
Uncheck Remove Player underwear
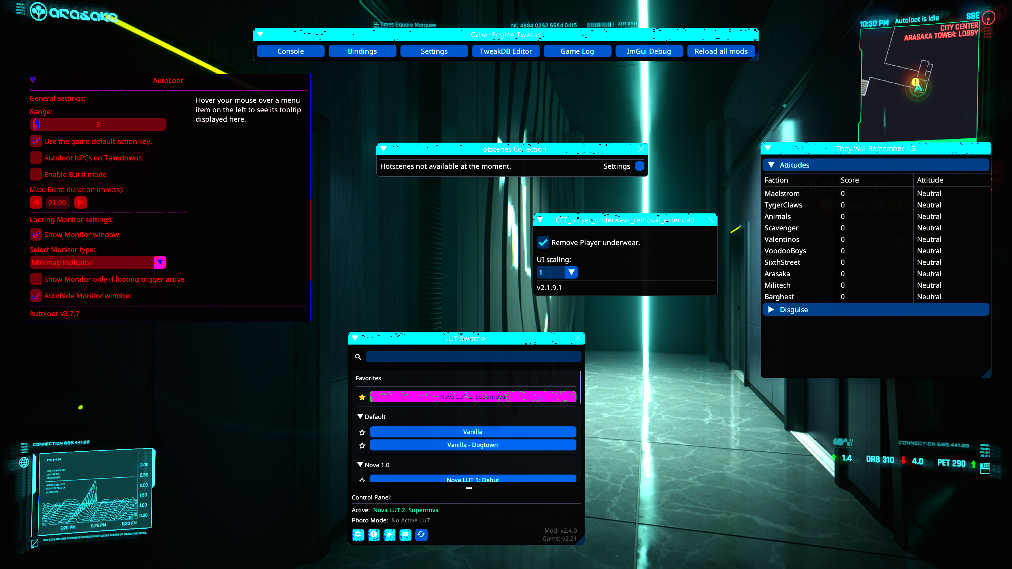(543, 242)
